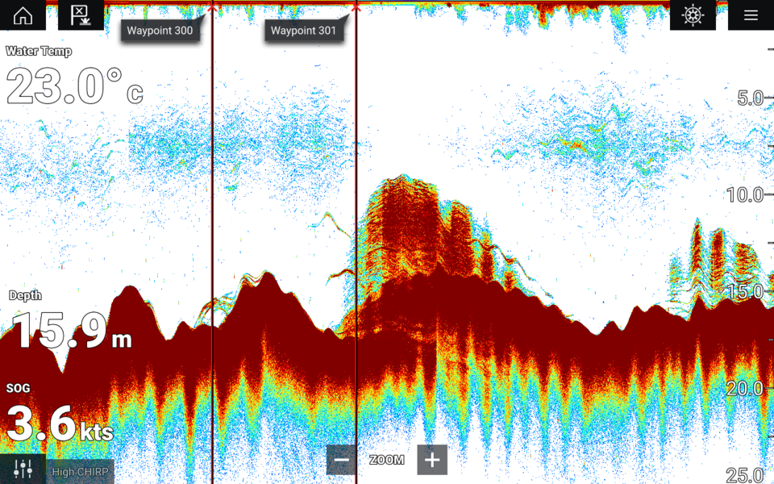
Task: Tap the Waypoint 300 label
Action: (x=160, y=31)
